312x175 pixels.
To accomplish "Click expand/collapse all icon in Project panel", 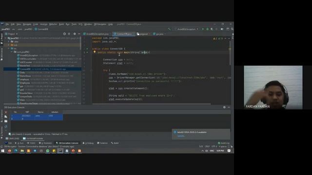I will (x=69, y=34).
